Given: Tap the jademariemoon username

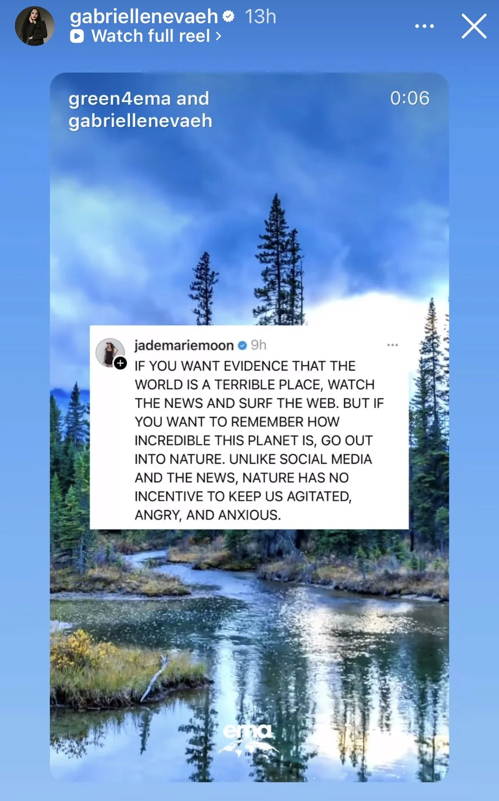Looking at the screenshot, I should (184, 345).
